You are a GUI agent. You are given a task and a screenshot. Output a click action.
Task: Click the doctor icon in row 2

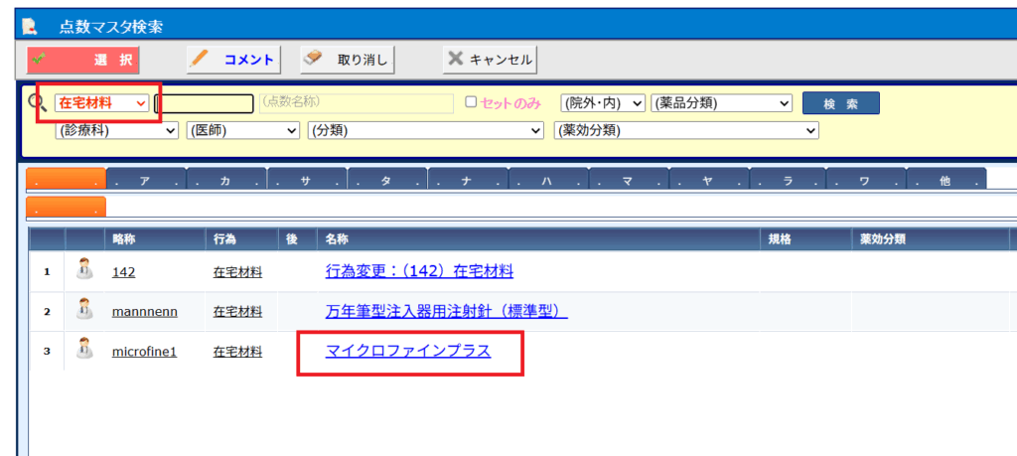click(x=85, y=311)
